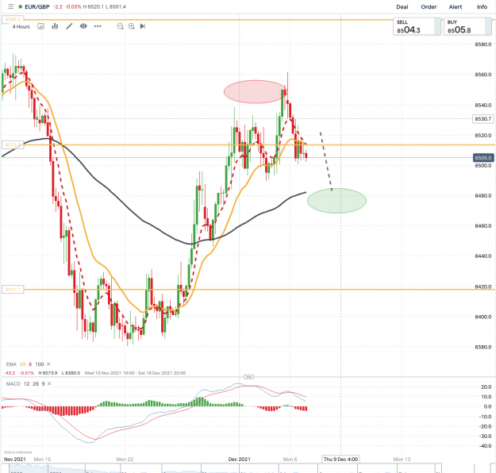
Task: Open the 4 Hours timeframe selector
Action: [x=21, y=26]
